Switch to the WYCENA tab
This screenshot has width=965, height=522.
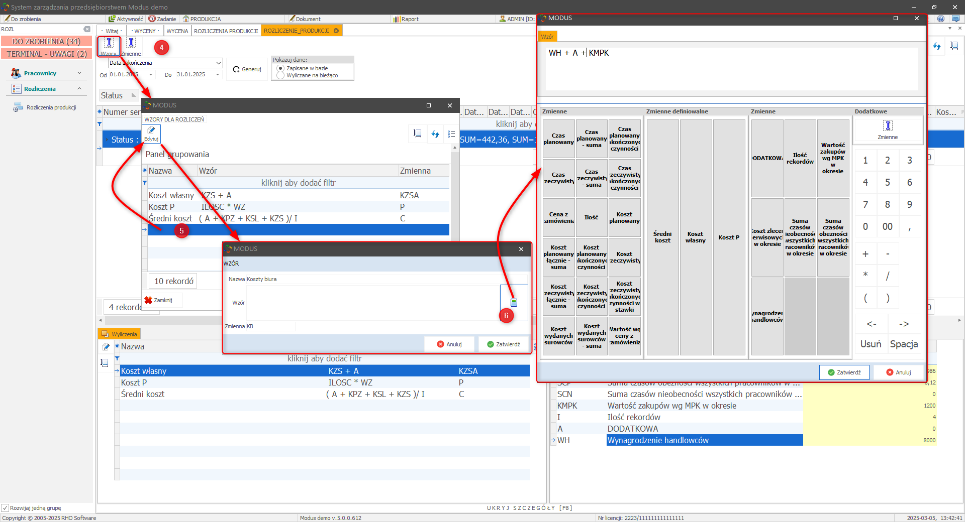(177, 31)
